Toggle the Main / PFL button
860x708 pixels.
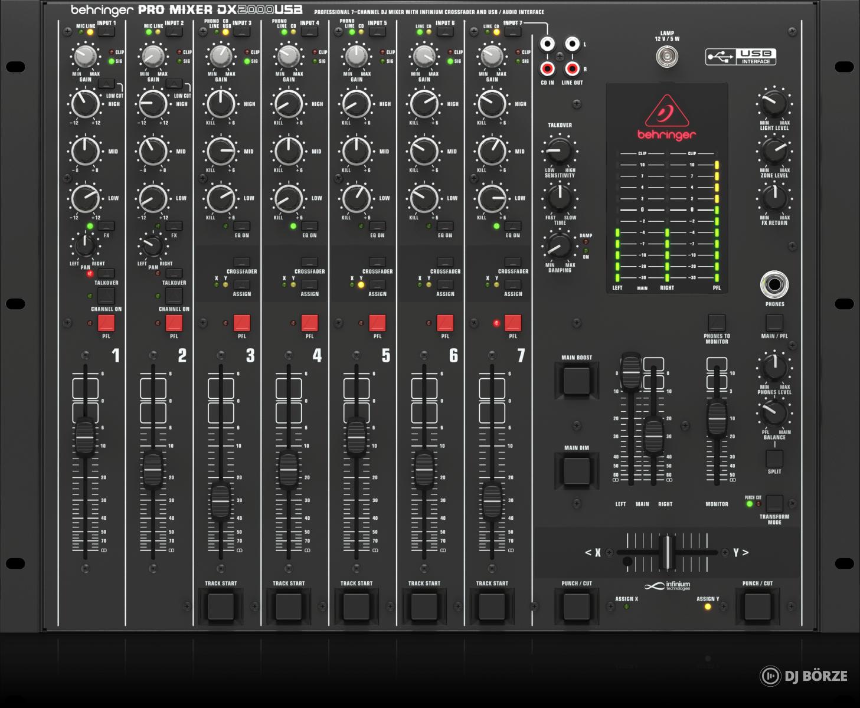click(x=774, y=323)
